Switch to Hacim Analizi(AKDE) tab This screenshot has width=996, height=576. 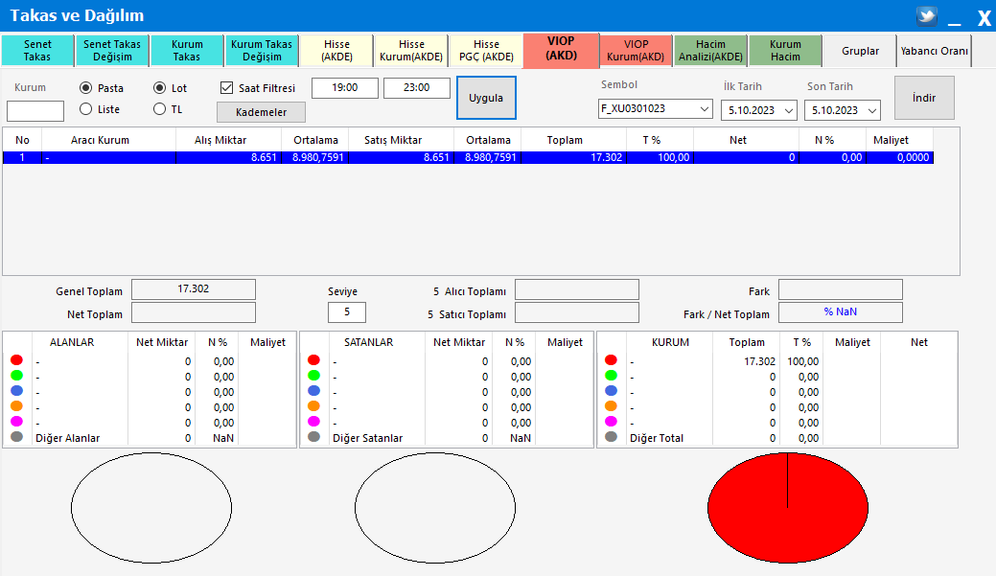(x=710, y=50)
